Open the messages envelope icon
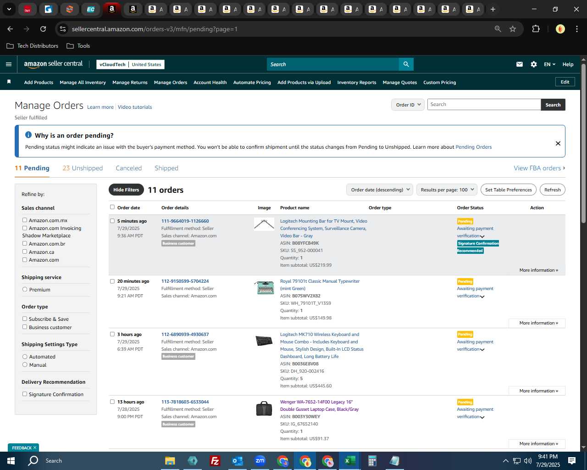Screen dimensions: 587x470 [x=520, y=64]
